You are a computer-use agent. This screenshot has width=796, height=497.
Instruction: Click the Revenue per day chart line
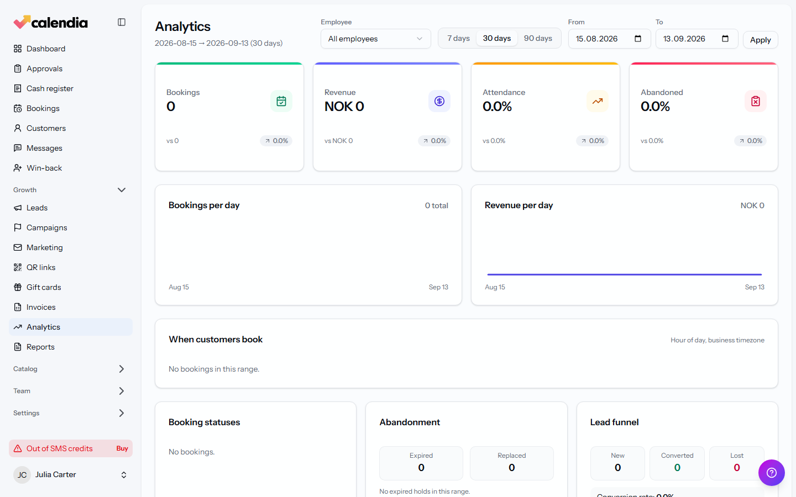[625, 274]
